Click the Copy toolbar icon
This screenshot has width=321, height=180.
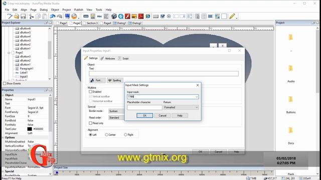(x=38, y=16)
